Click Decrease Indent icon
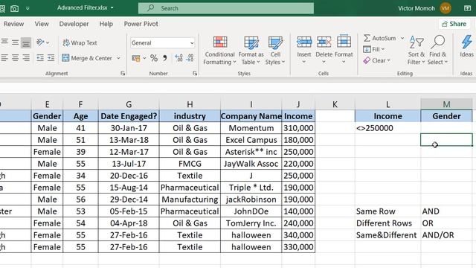 (39, 58)
